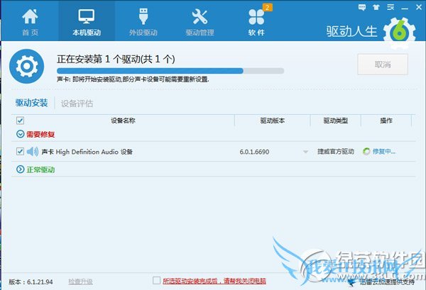Viewport: 426px width, 290px height.
Task: Uncheck the 声卡 High Definition Audio checkbox
Action: (20, 151)
